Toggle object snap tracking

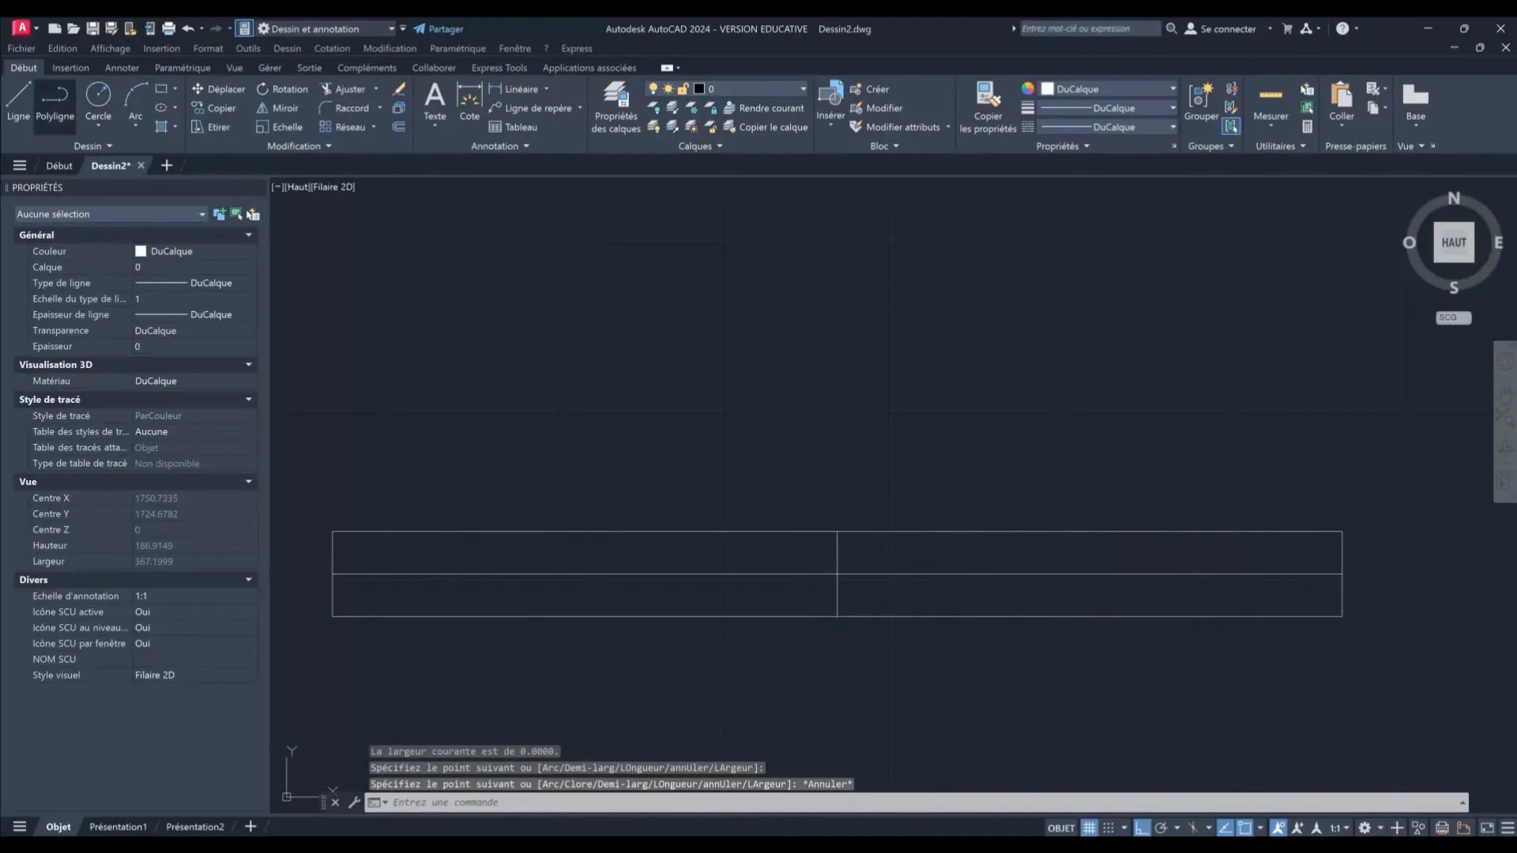(x=1225, y=828)
